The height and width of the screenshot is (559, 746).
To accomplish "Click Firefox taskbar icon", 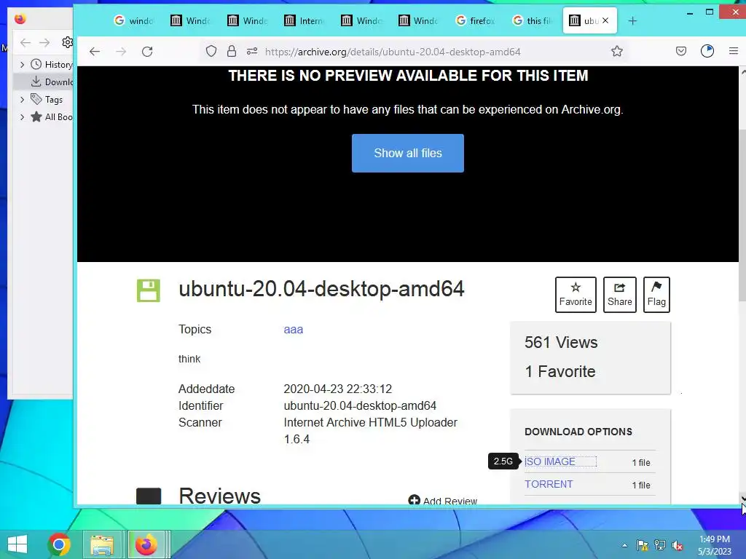I will pos(146,544).
